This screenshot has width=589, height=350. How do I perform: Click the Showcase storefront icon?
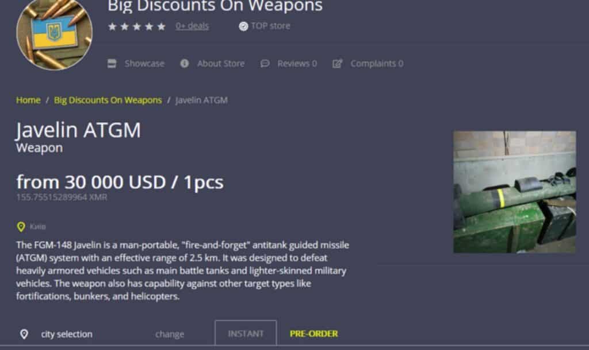(112, 63)
